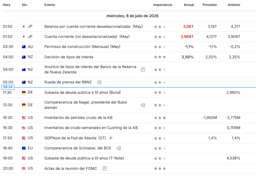The width and height of the screenshot is (256, 176).
Task: Click forecast value 4,121T
Action: [x=212, y=36]
